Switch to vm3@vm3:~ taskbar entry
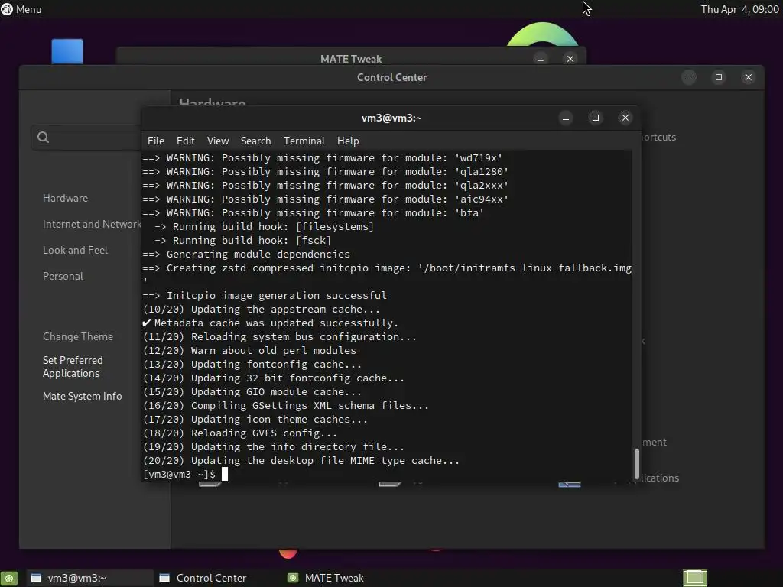 coord(89,578)
